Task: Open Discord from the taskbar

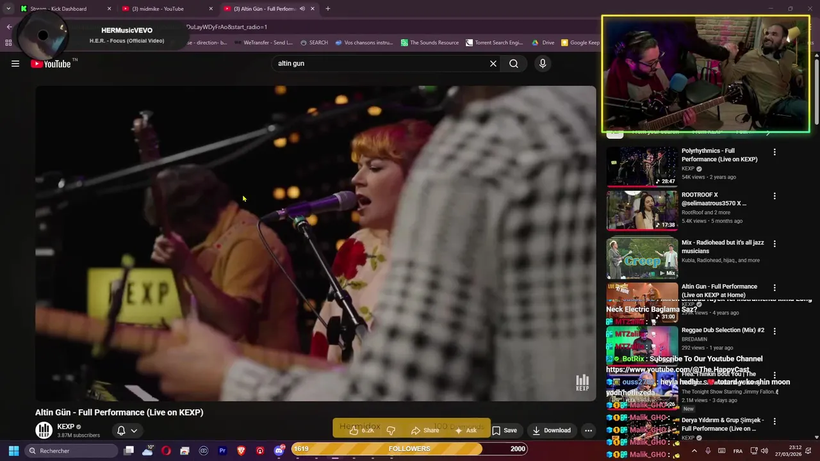Action: coord(279,451)
